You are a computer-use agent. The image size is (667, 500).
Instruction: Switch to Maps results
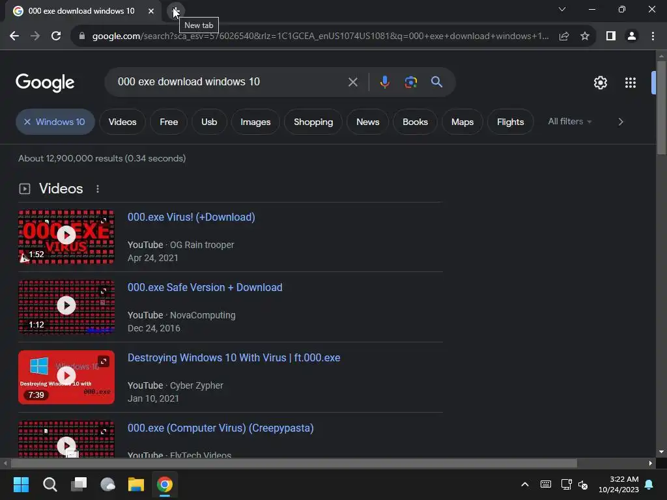(462, 122)
